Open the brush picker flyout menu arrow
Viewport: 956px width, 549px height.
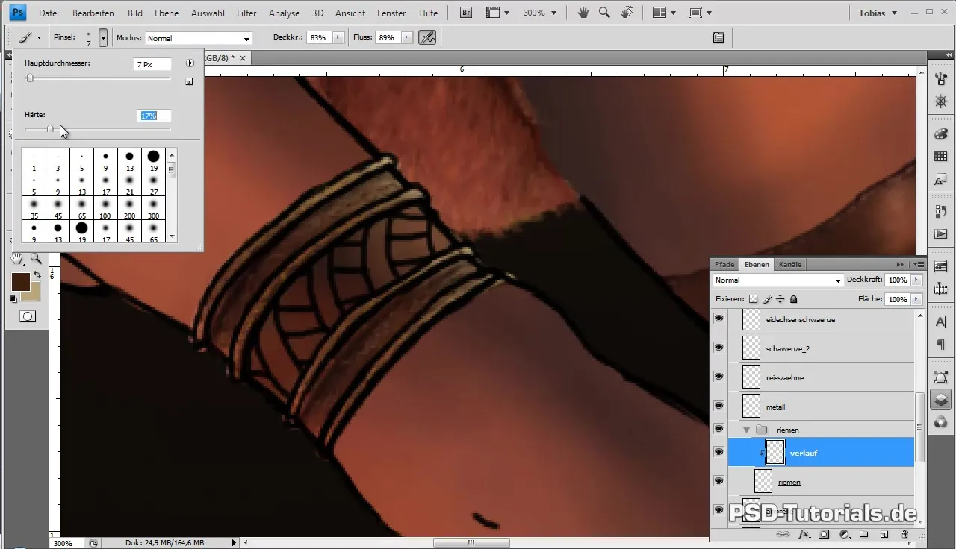point(190,64)
